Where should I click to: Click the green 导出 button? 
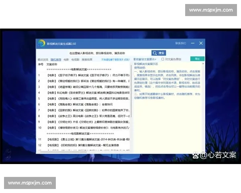click(197, 59)
